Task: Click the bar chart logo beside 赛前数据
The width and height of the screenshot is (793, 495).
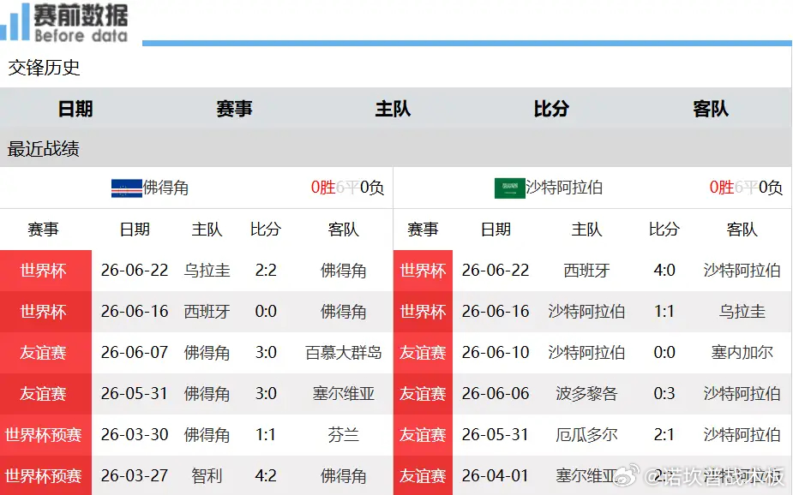Action: 15,21
